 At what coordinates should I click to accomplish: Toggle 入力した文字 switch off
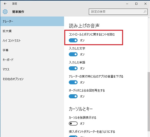click(x=73, y=54)
